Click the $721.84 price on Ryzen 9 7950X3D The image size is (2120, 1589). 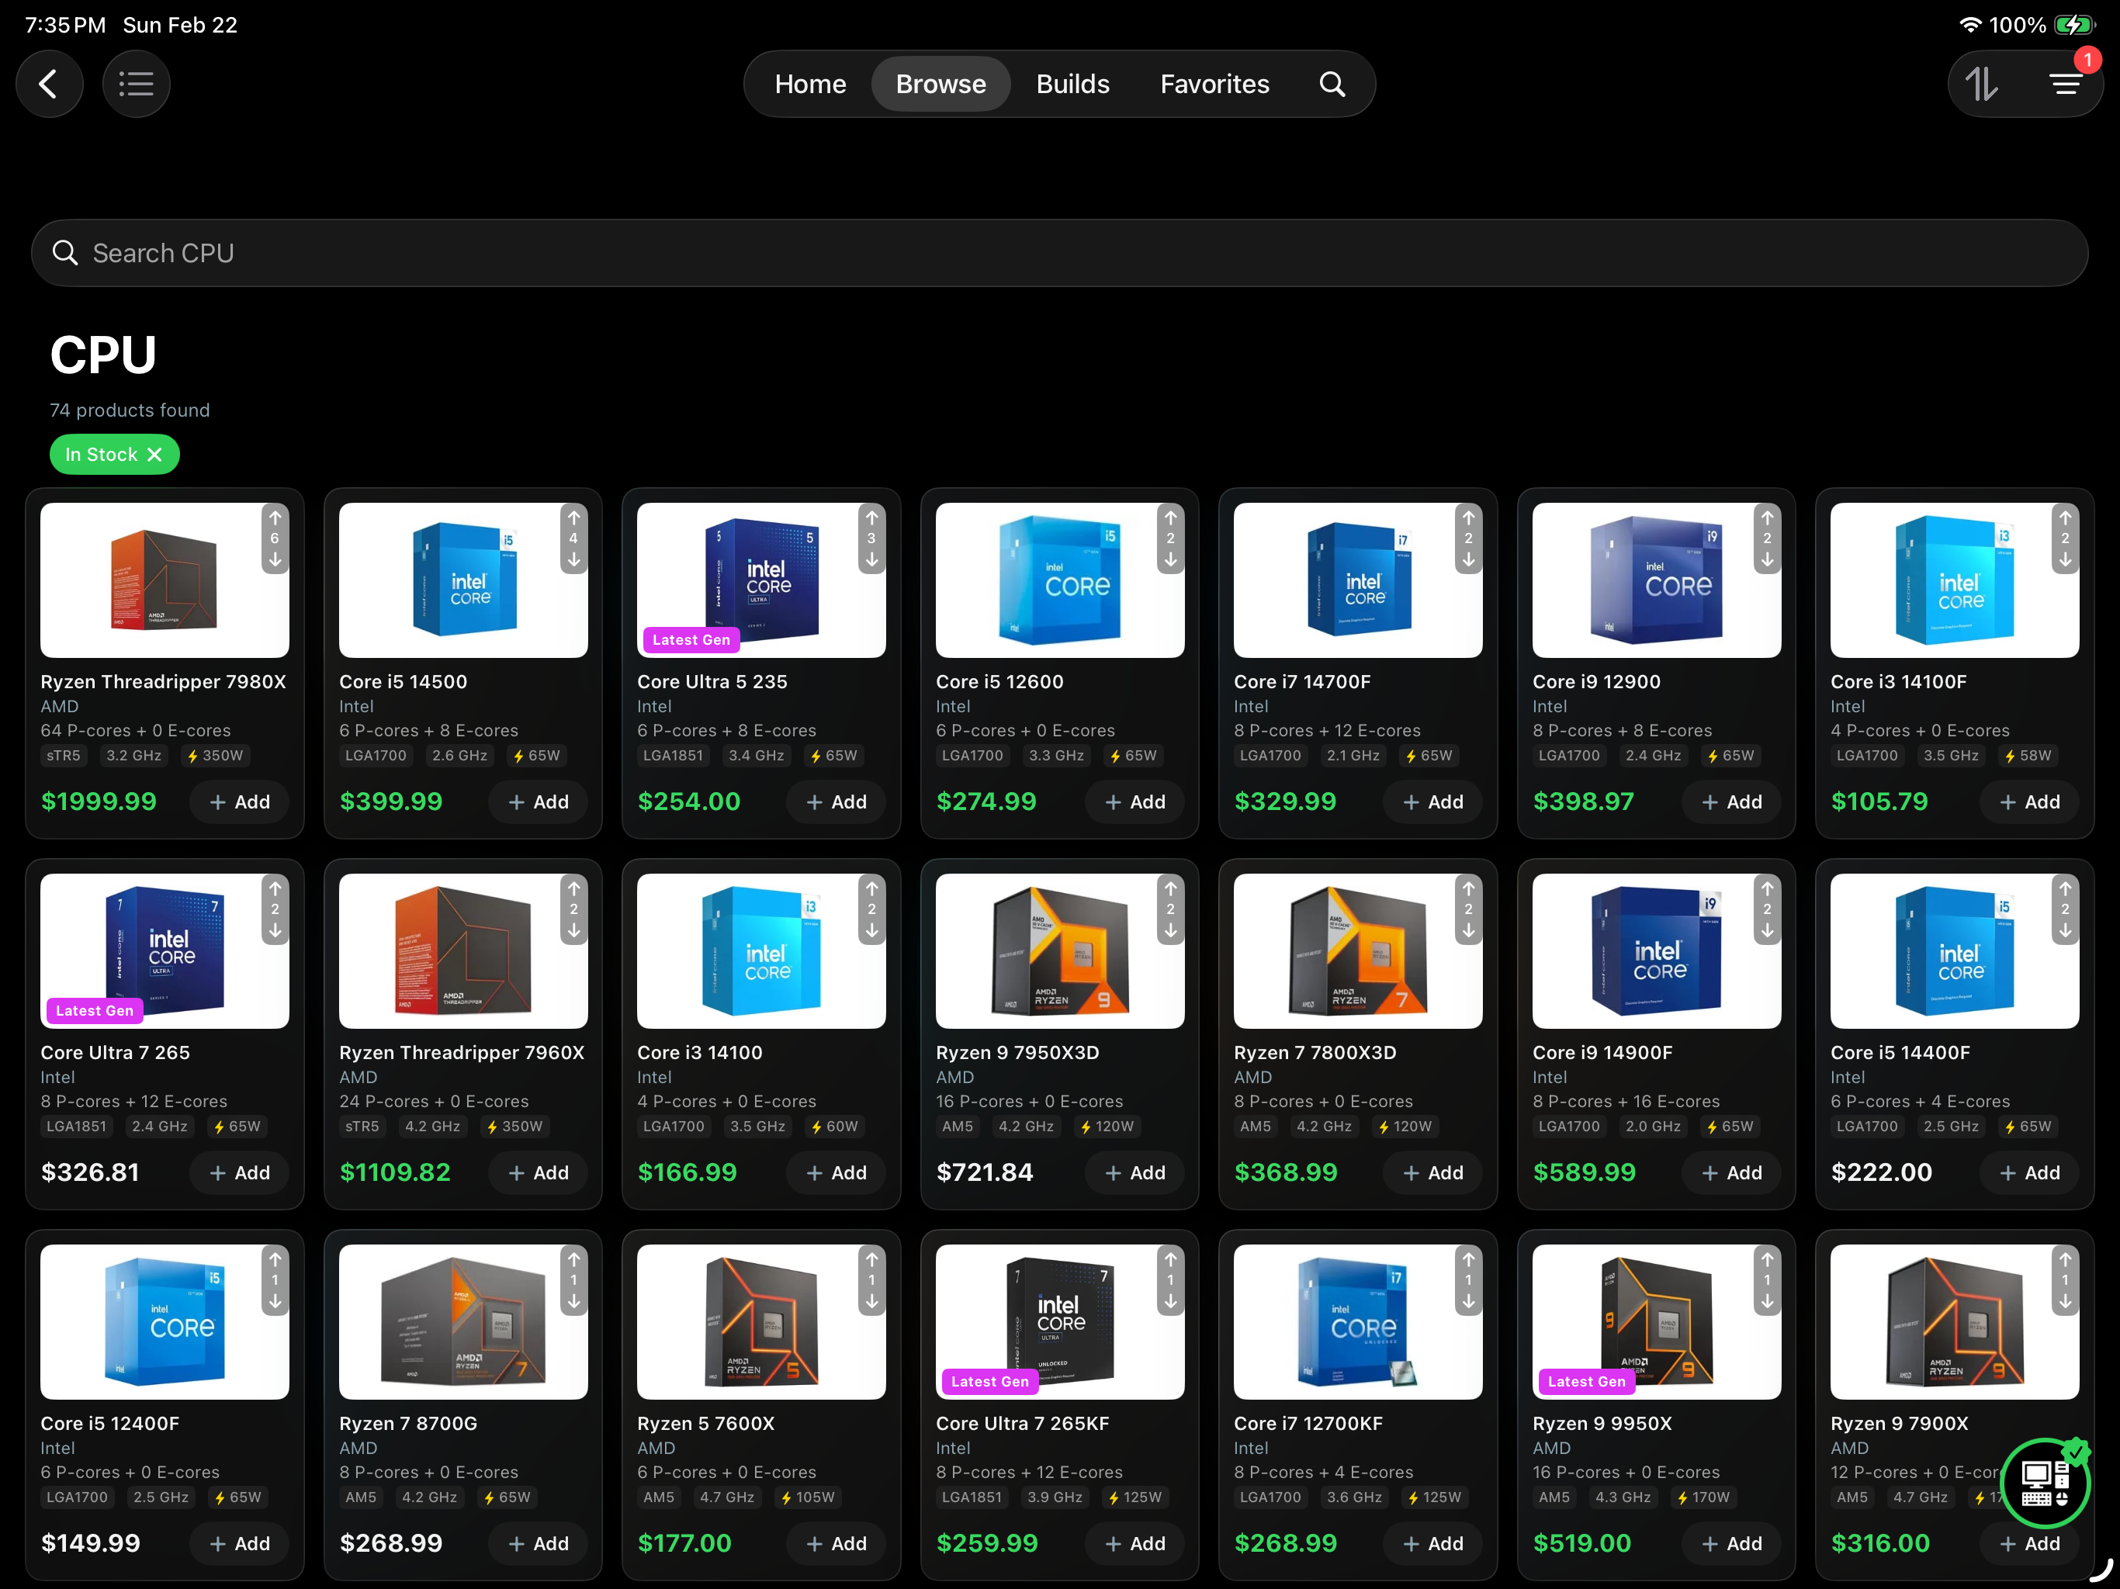[984, 1173]
